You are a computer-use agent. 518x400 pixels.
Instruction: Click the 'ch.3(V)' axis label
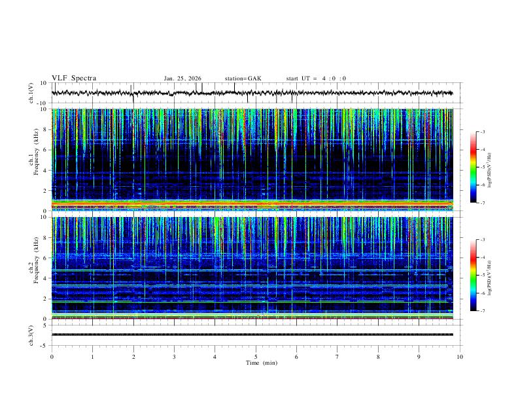31,335
